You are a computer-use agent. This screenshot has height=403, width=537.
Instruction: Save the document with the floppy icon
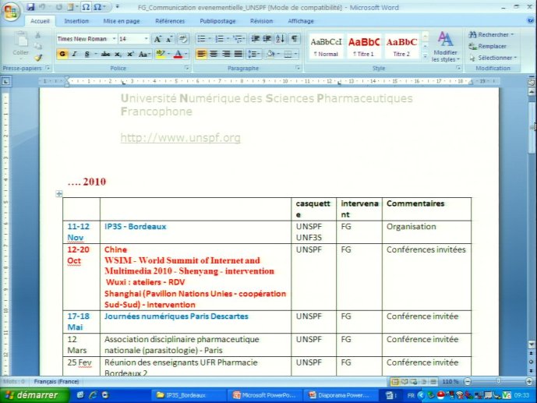31,7
